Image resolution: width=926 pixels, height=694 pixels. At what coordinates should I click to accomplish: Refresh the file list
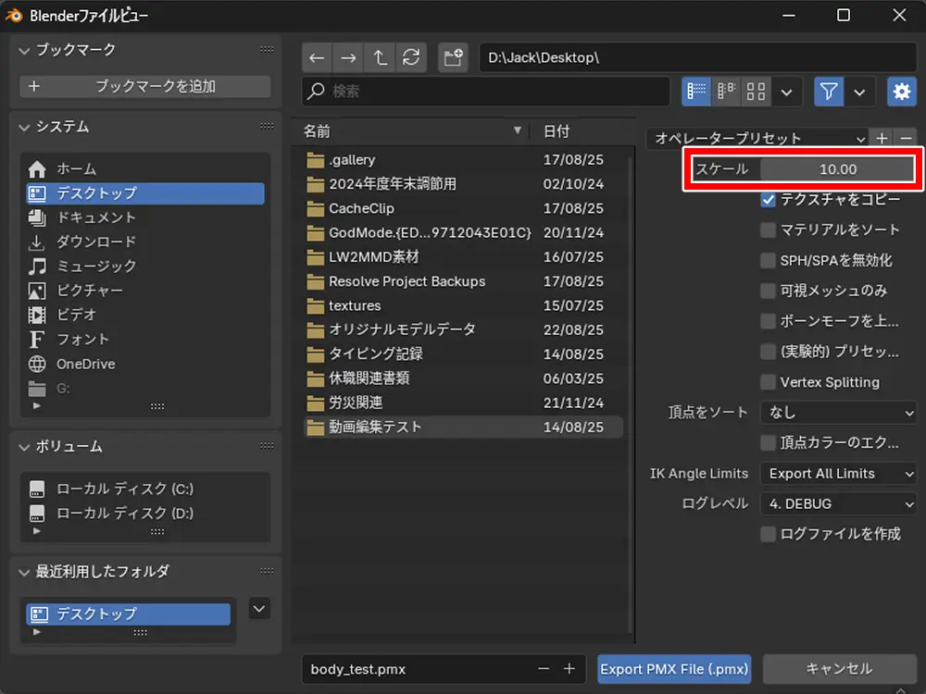coord(410,57)
